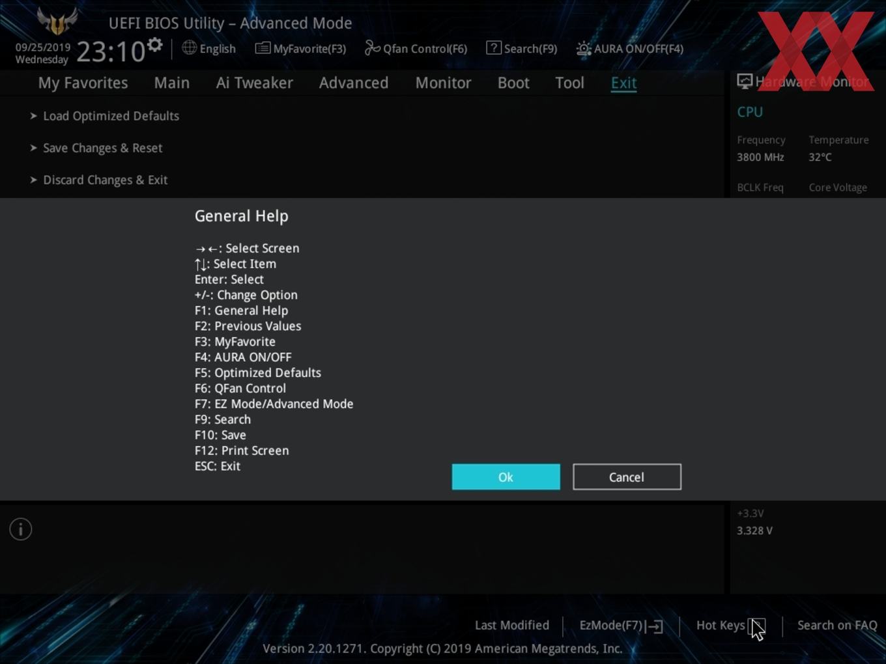Viewport: 886px width, 664px height.
Task: Click the 3.328 V voltage value
Action: coord(754,531)
